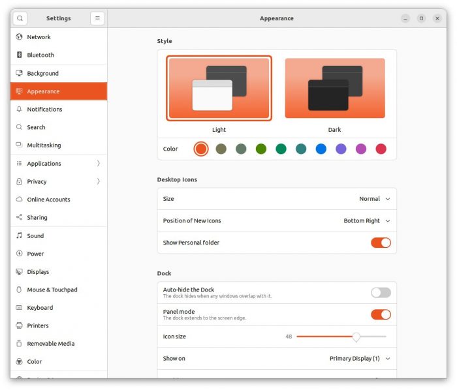Viewport: 457px width, 390px height.
Task: Click the Printers icon in sidebar
Action: point(20,325)
